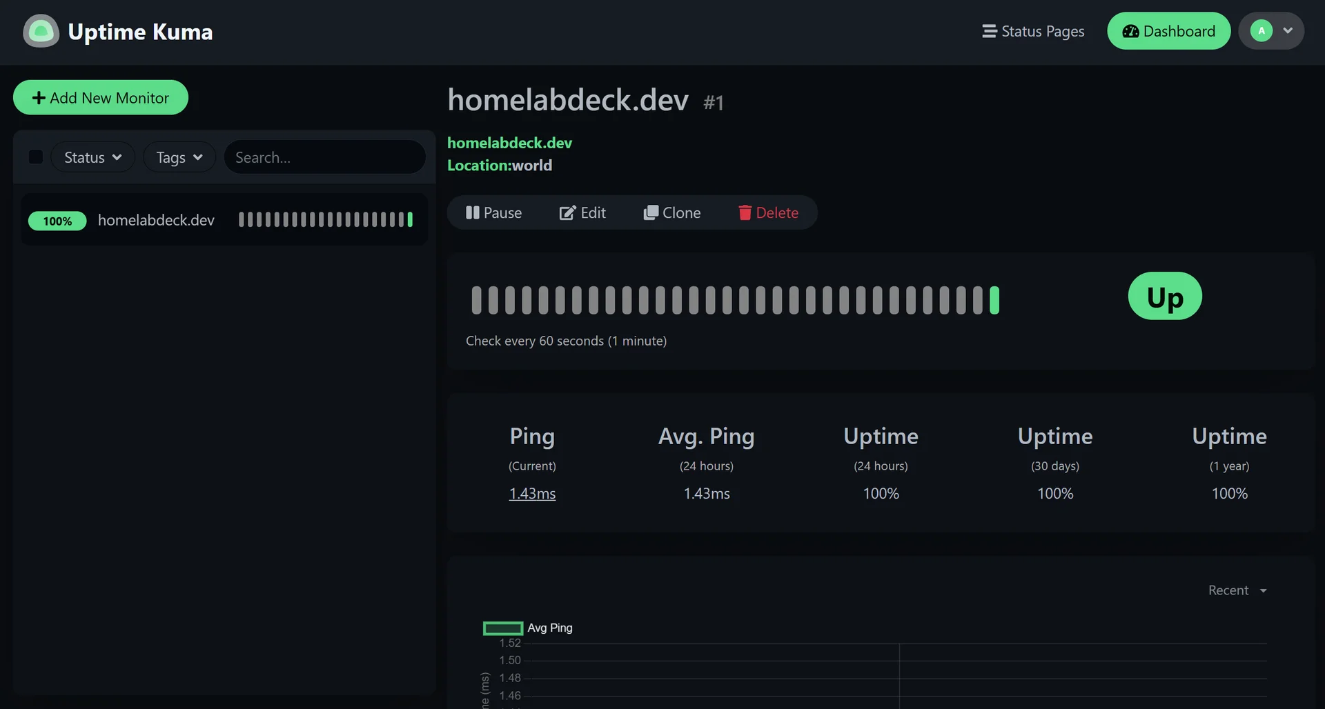Open the Status filter dropdown
The height and width of the screenshot is (709, 1325).
(92, 157)
